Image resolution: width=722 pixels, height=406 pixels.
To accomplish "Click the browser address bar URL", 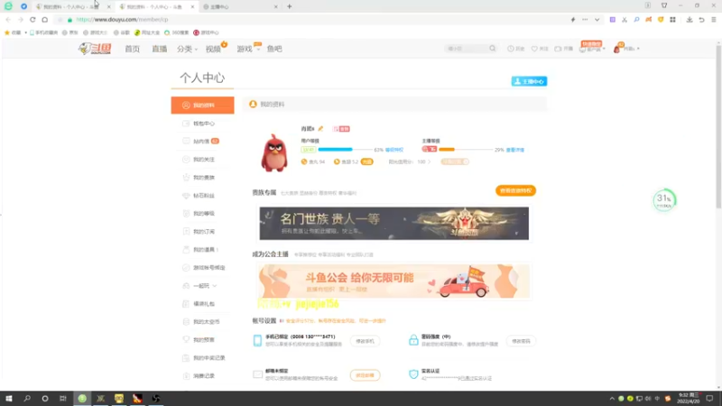I will [x=122, y=20].
